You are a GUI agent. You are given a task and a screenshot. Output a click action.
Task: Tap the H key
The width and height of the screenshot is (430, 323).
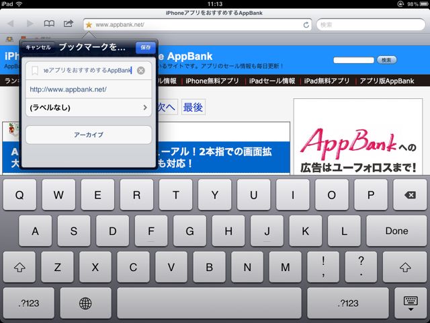pyautogui.click(x=228, y=231)
